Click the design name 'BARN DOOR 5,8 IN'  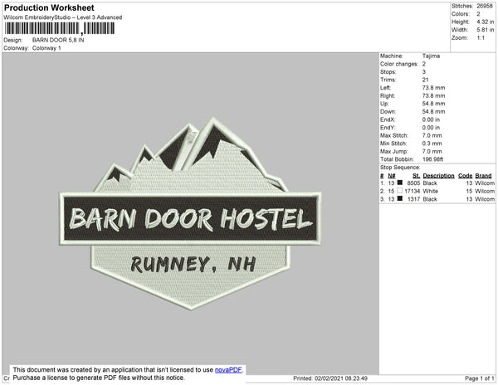tap(58, 40)
